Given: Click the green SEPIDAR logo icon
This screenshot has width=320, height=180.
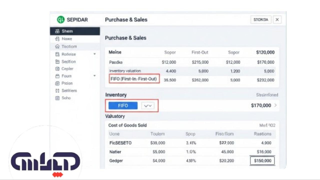Looking at the screenshot, I should [61, 19].
